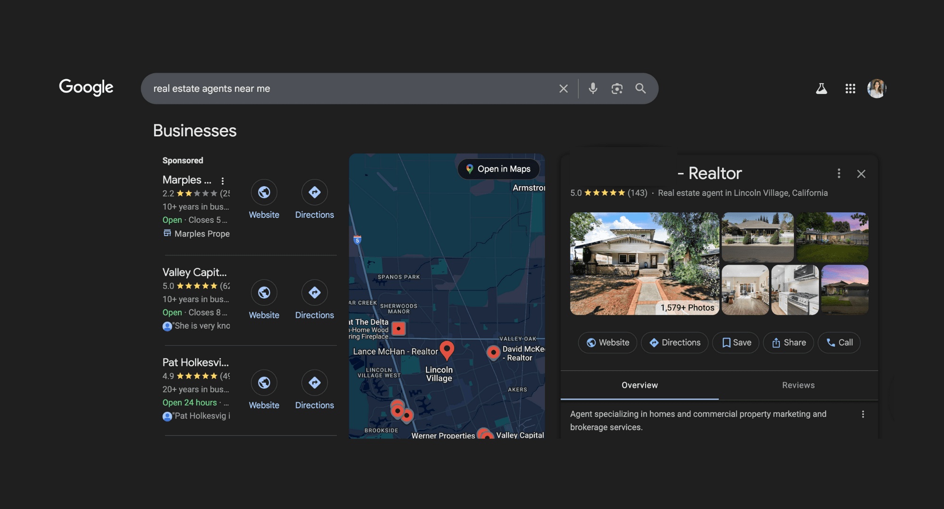Open Google Lens image search icon
The width and height of the screenshot is (944, 509).
[x=617, y=89]
